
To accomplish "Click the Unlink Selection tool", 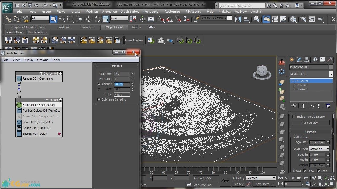I will tap(17, 19).
